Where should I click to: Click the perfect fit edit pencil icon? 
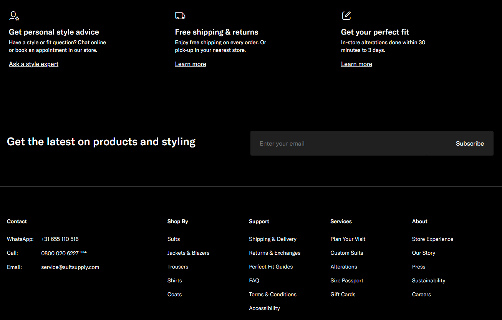tap(346, 16)
